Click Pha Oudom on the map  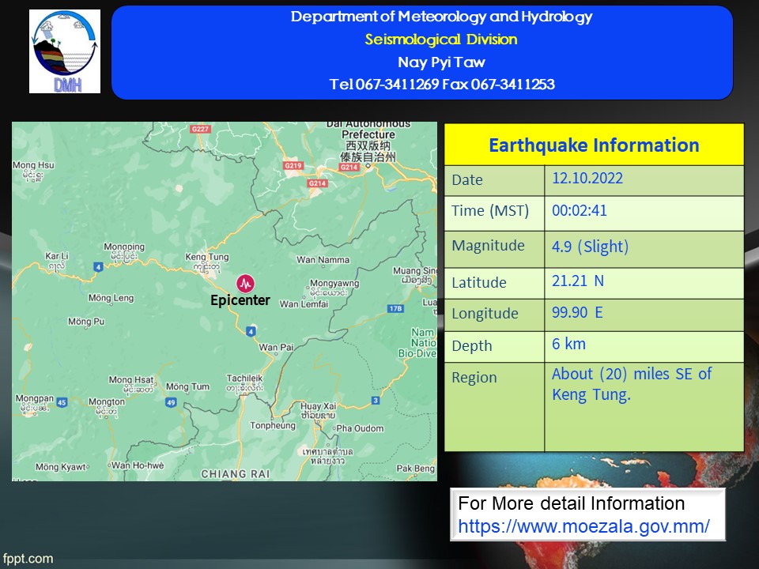coord(360,428)
